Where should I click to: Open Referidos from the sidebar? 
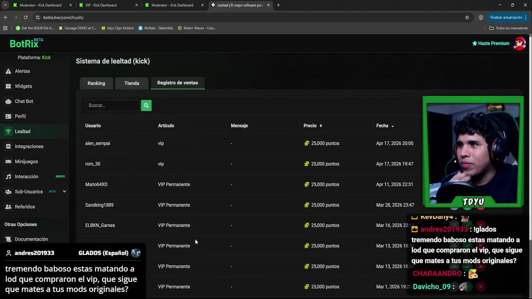coord(25,207)
